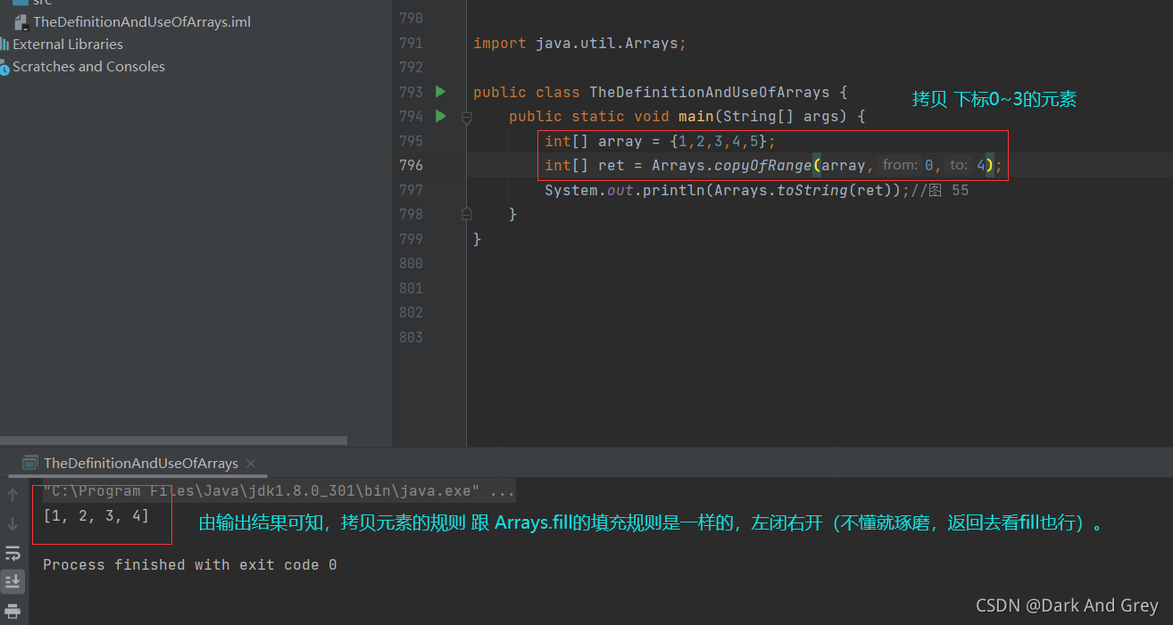Run the TheDefinitionAndUseOfArrays class from line 793
Viewport: 1173px width, 625px height.
(x=440, y=92)
